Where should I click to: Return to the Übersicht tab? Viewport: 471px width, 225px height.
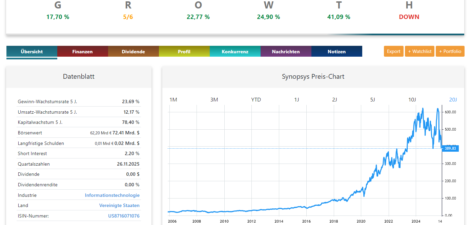(x=32, y=52)
